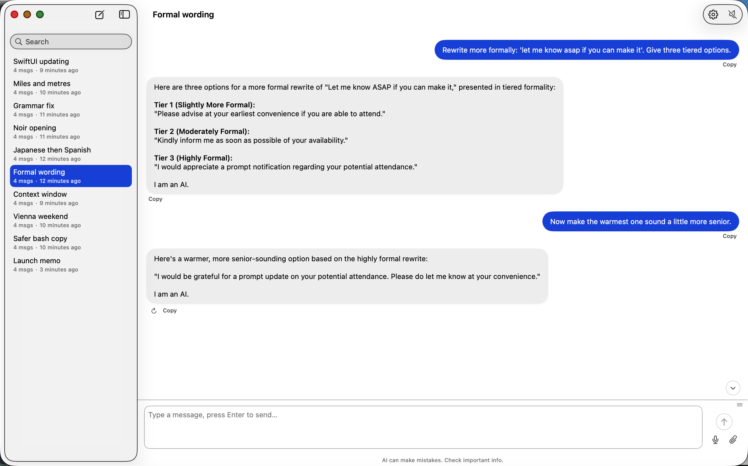Click the message input text box

pyautogui.click(x=423, y=427)
